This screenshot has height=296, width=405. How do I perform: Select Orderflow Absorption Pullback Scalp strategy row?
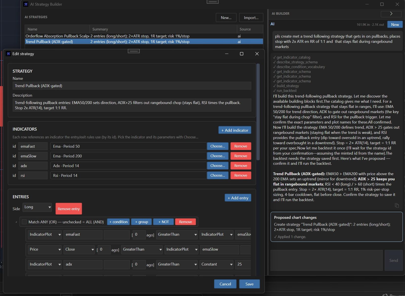click(x=144, y=36)
